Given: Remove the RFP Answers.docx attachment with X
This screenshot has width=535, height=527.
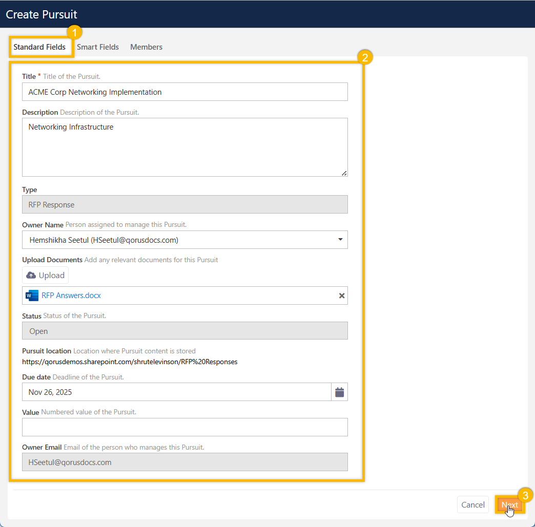Looking at the screenshot, I should tap(342, 296).
